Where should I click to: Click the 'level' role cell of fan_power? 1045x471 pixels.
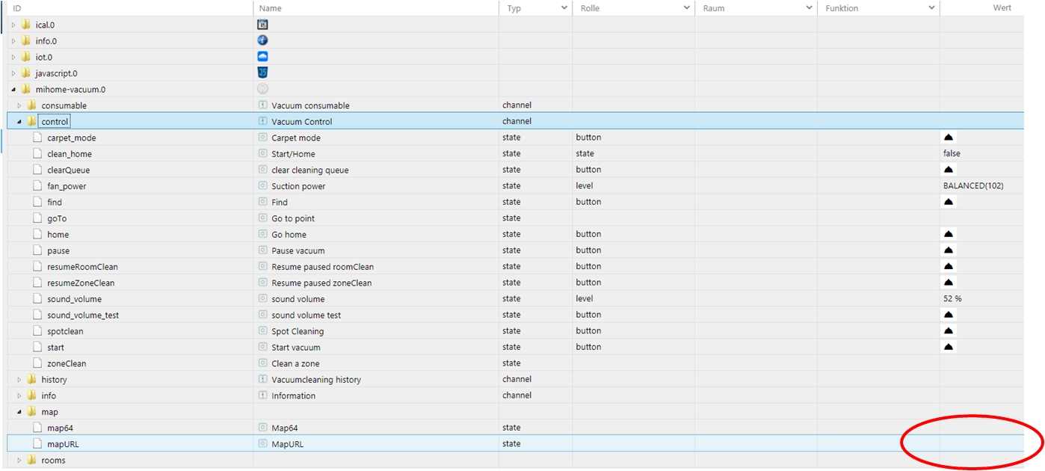(633, 185)
